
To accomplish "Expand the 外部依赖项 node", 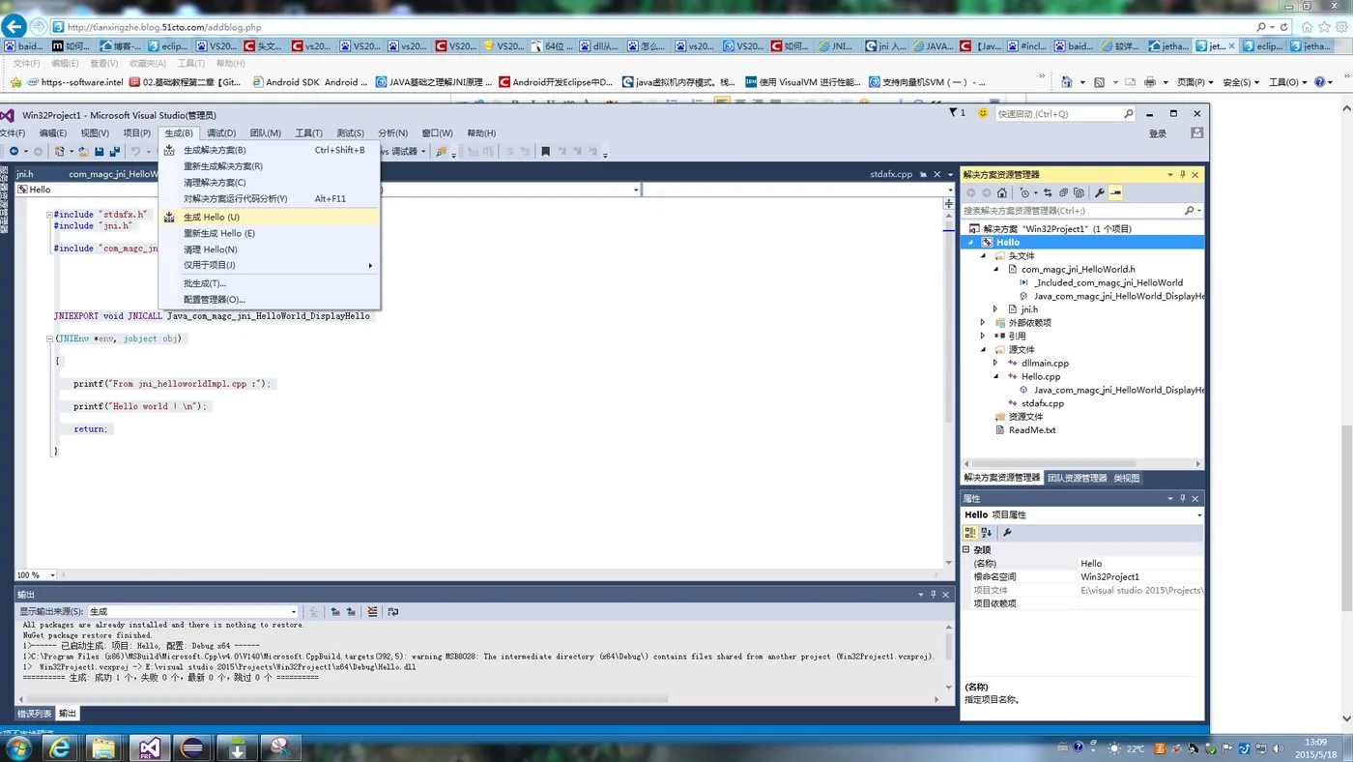I will pyautogui.click(x=984, y=323).
